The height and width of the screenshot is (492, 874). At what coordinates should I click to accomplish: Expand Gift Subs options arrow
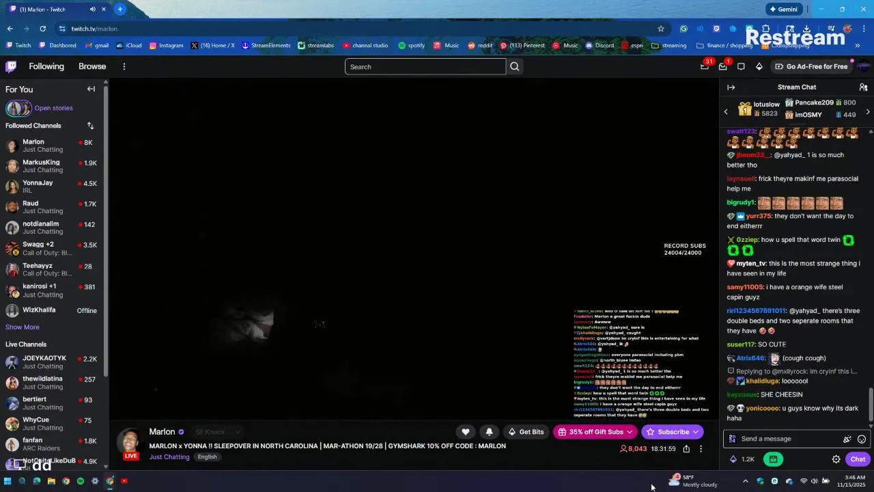630,432
